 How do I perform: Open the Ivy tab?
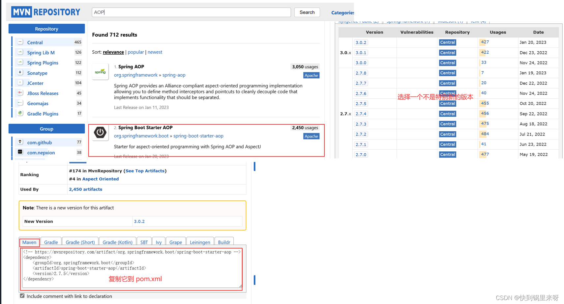coord(159,242)
